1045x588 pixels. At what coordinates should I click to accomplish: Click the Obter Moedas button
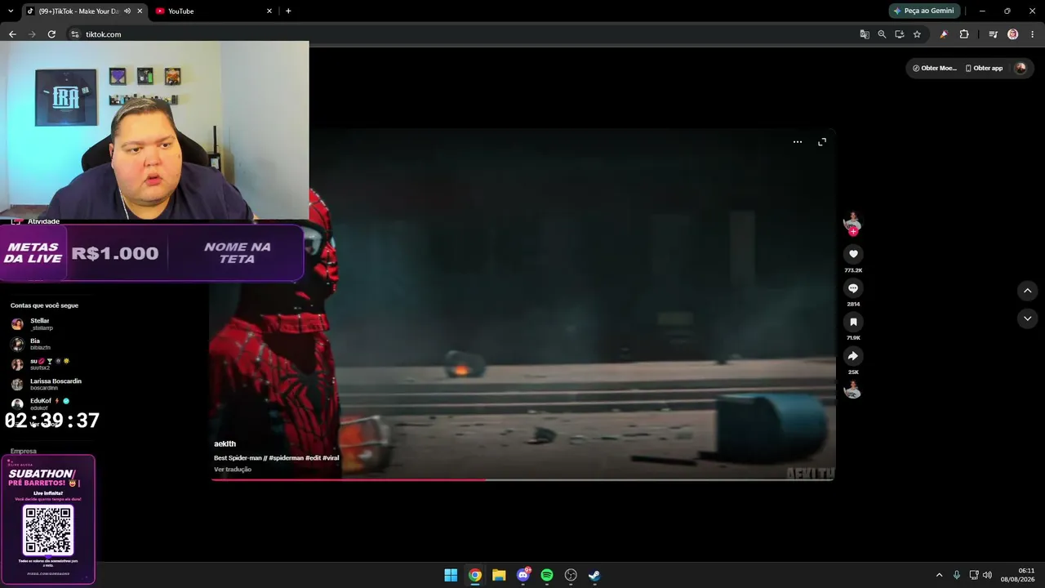click(934, 69)
